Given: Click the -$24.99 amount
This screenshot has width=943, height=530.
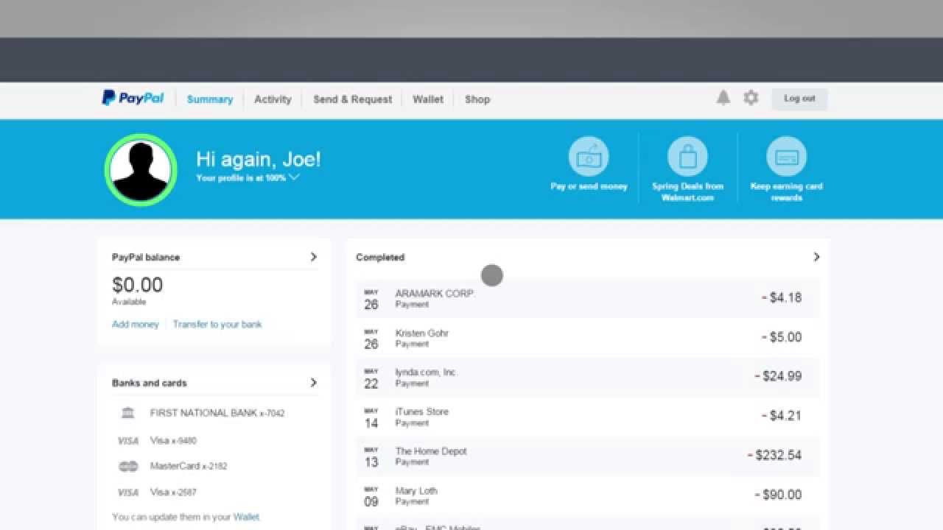Looking at the screenshot, I should click(778, 376).
